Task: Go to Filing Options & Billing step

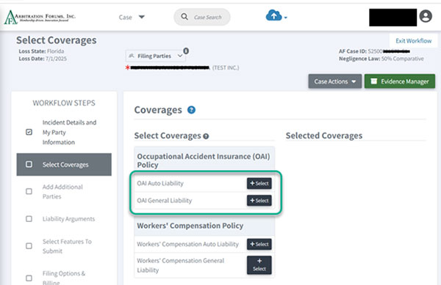Action: click(64, 278)
